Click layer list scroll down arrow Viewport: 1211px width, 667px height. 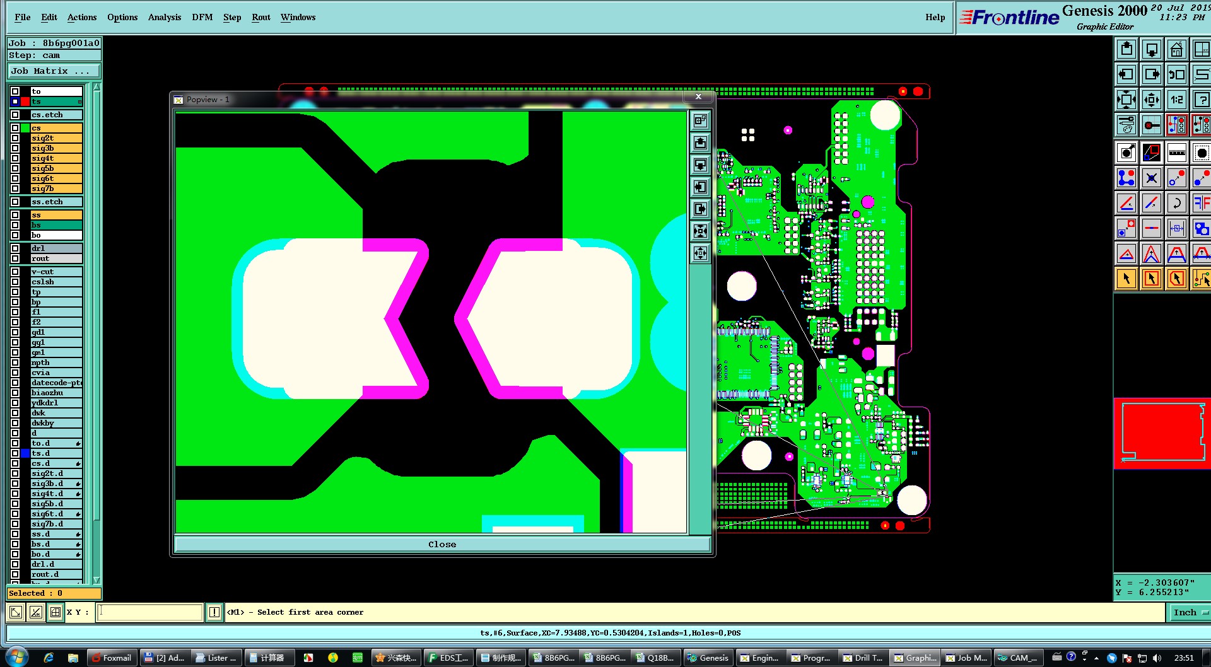coord(97,580)
